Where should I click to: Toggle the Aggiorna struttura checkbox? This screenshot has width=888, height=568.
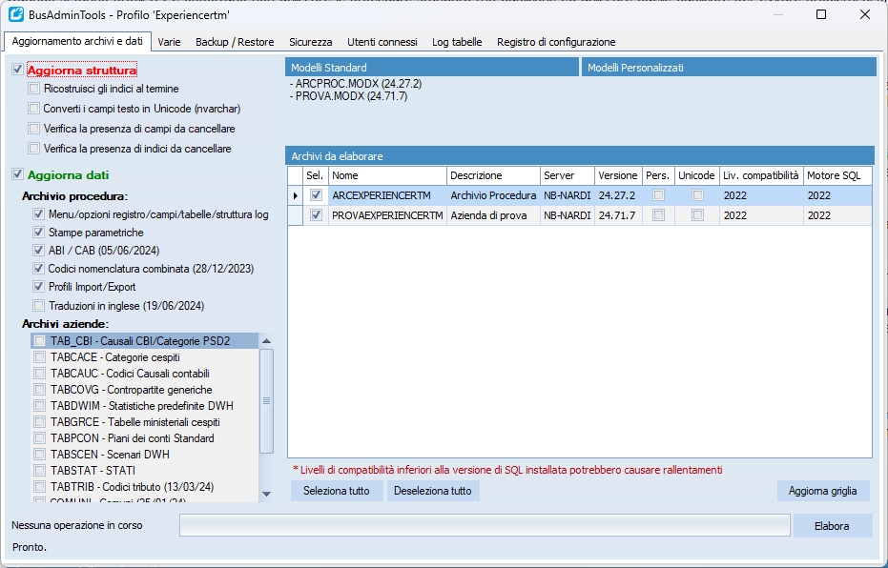pos(18,71)
